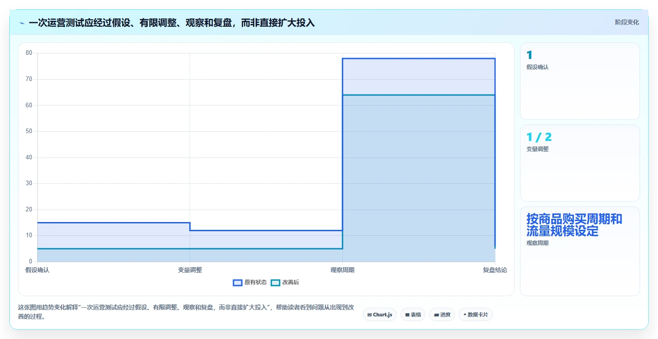
Task: Click y-axis tick 0
Action: tap(30, 262)
